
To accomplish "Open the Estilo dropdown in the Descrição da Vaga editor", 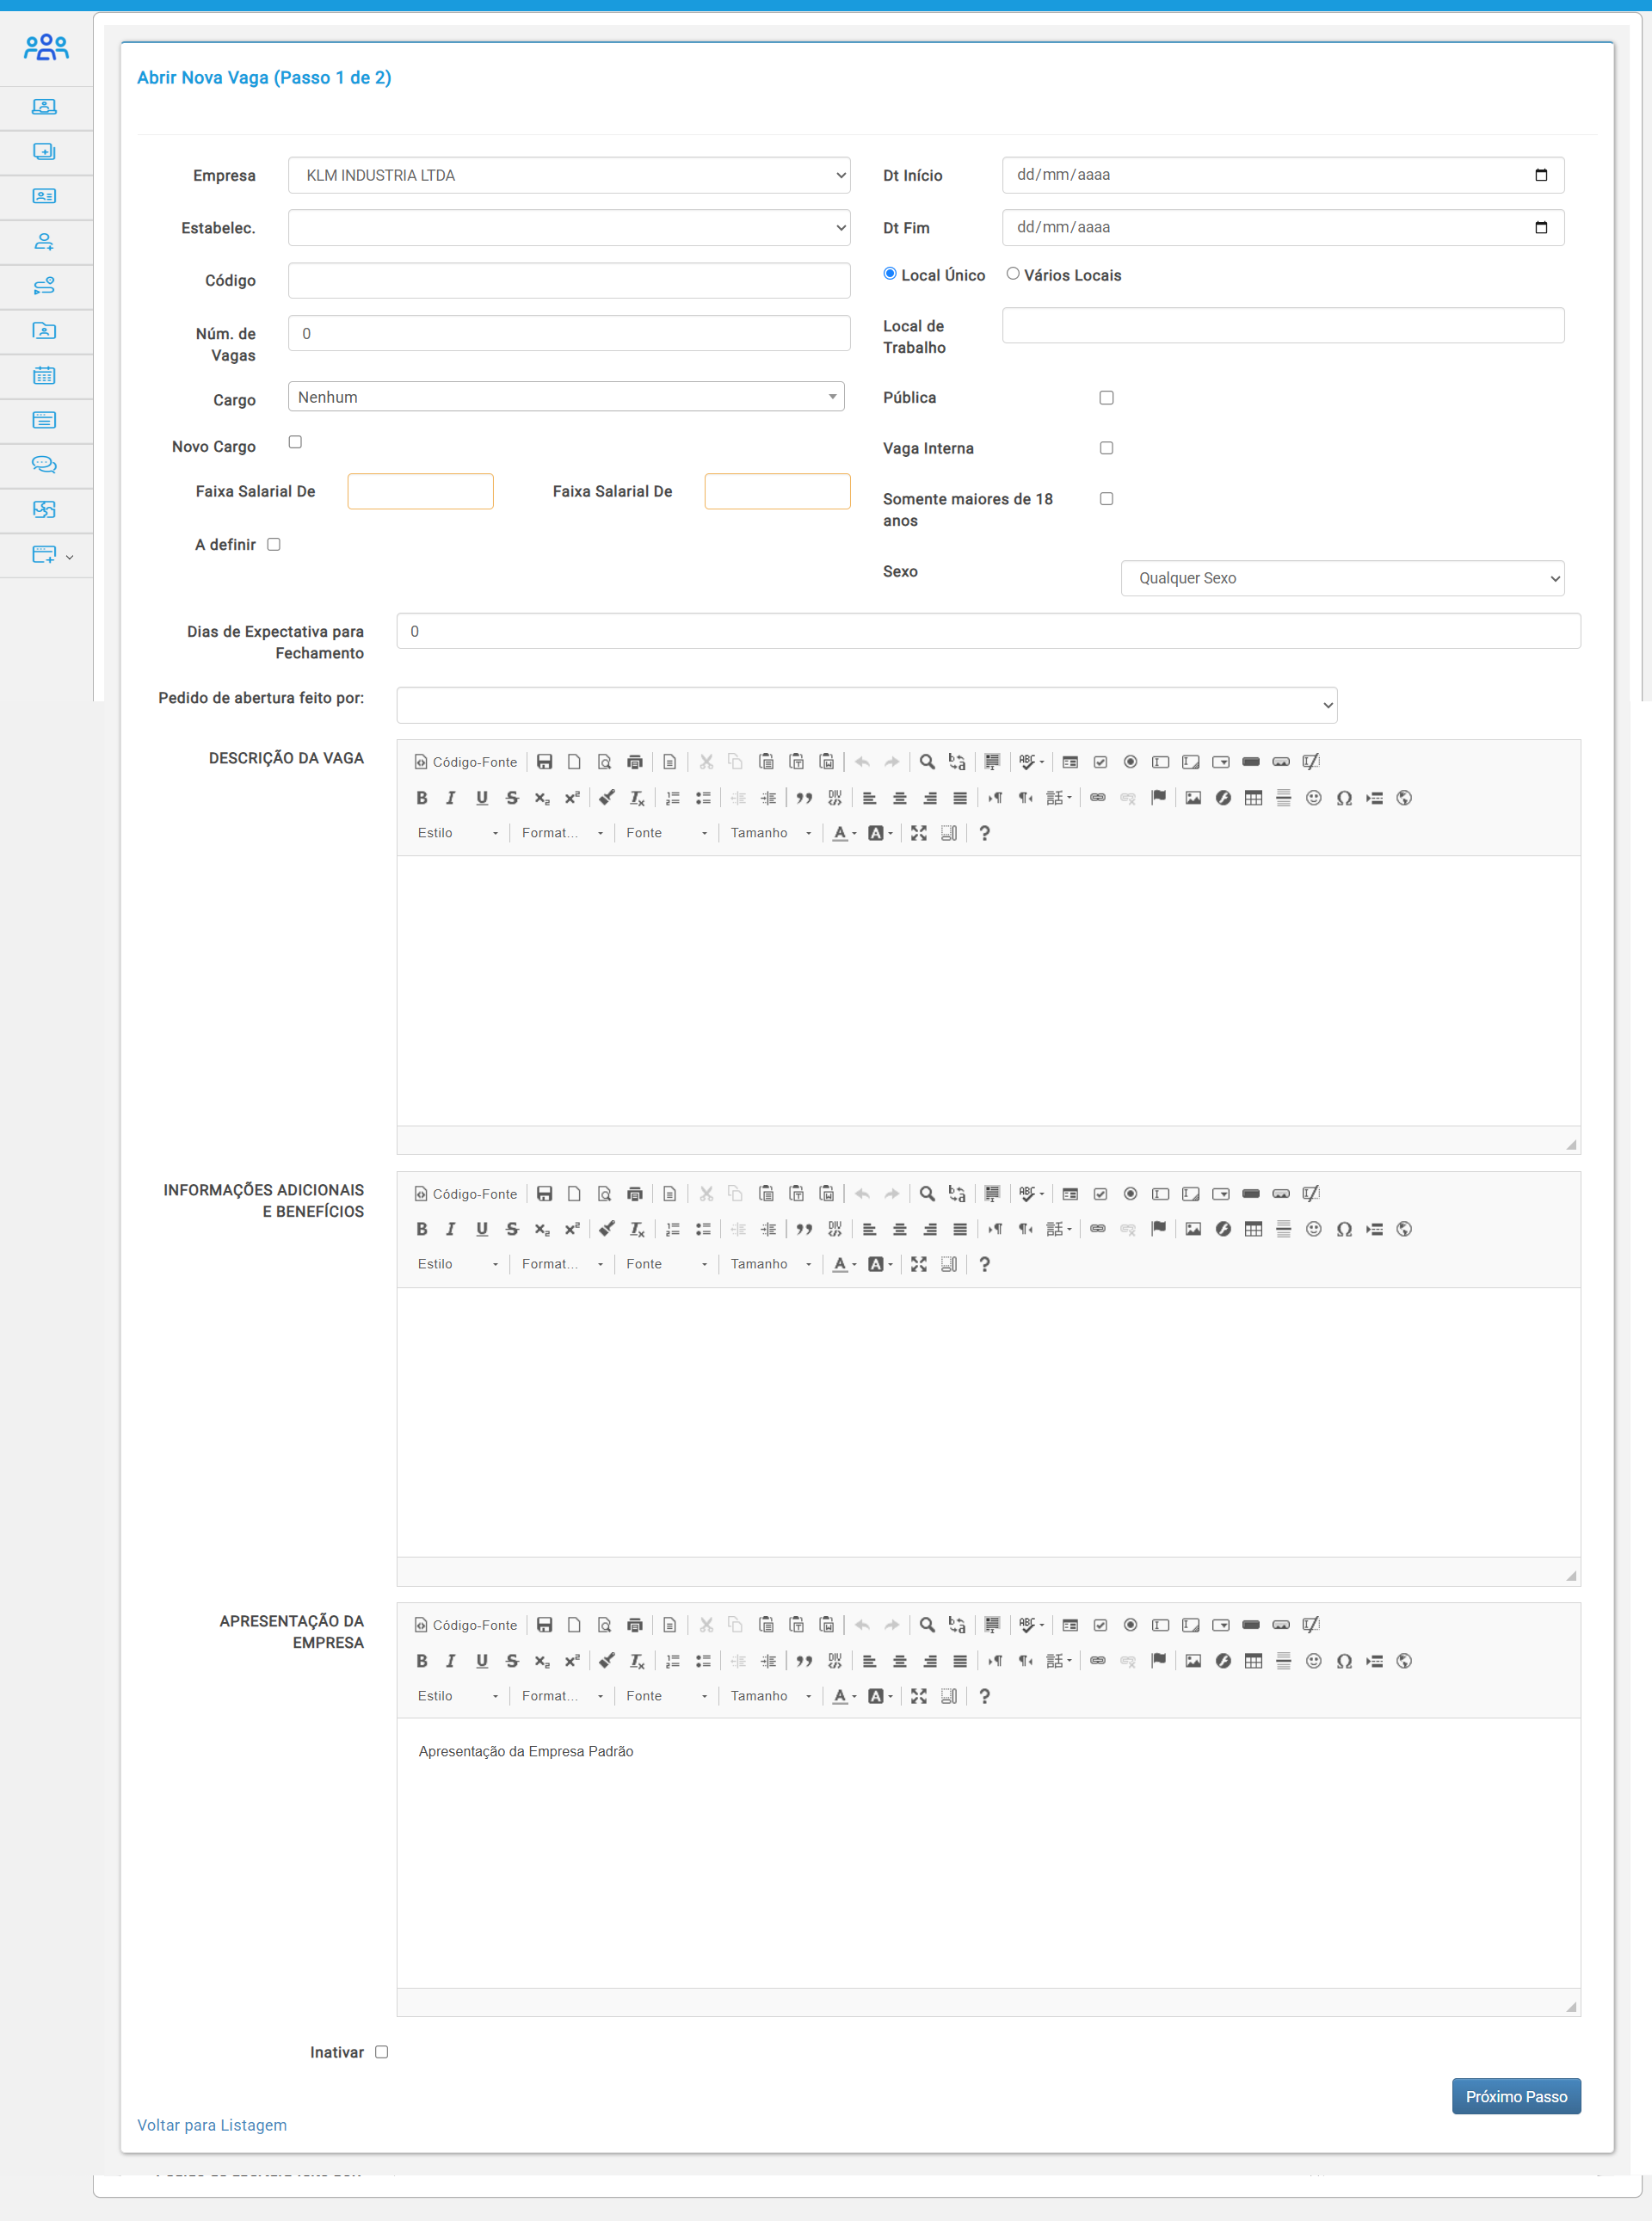I will click(458, 833).
